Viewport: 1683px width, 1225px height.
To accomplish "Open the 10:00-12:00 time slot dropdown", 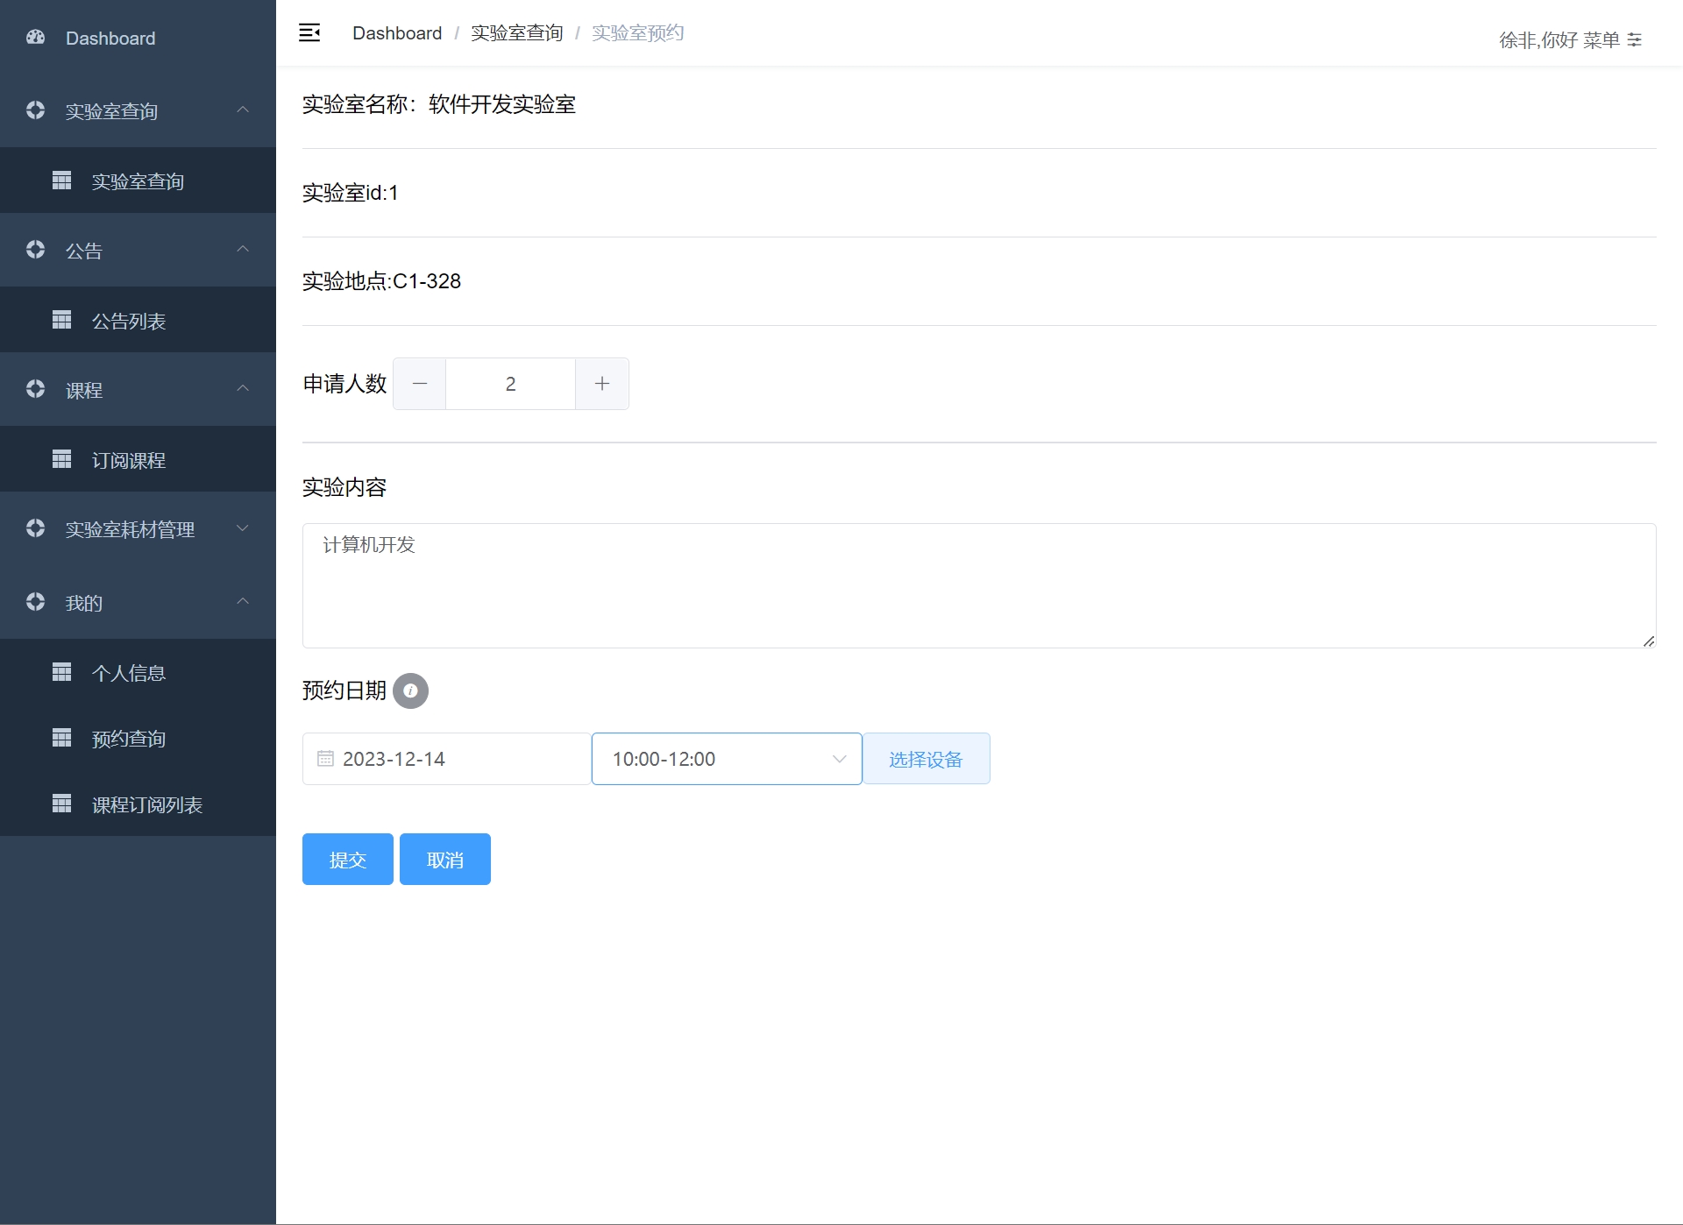I will [727, 759].
